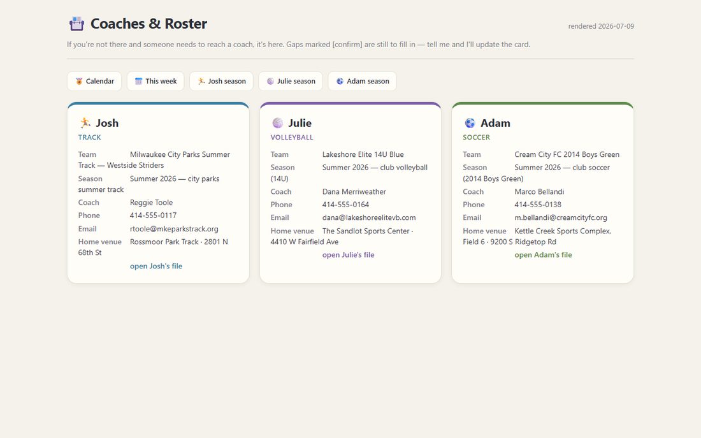The image size is (701, 438).
Task: Open Josh's file link
Action: point(156,266)
